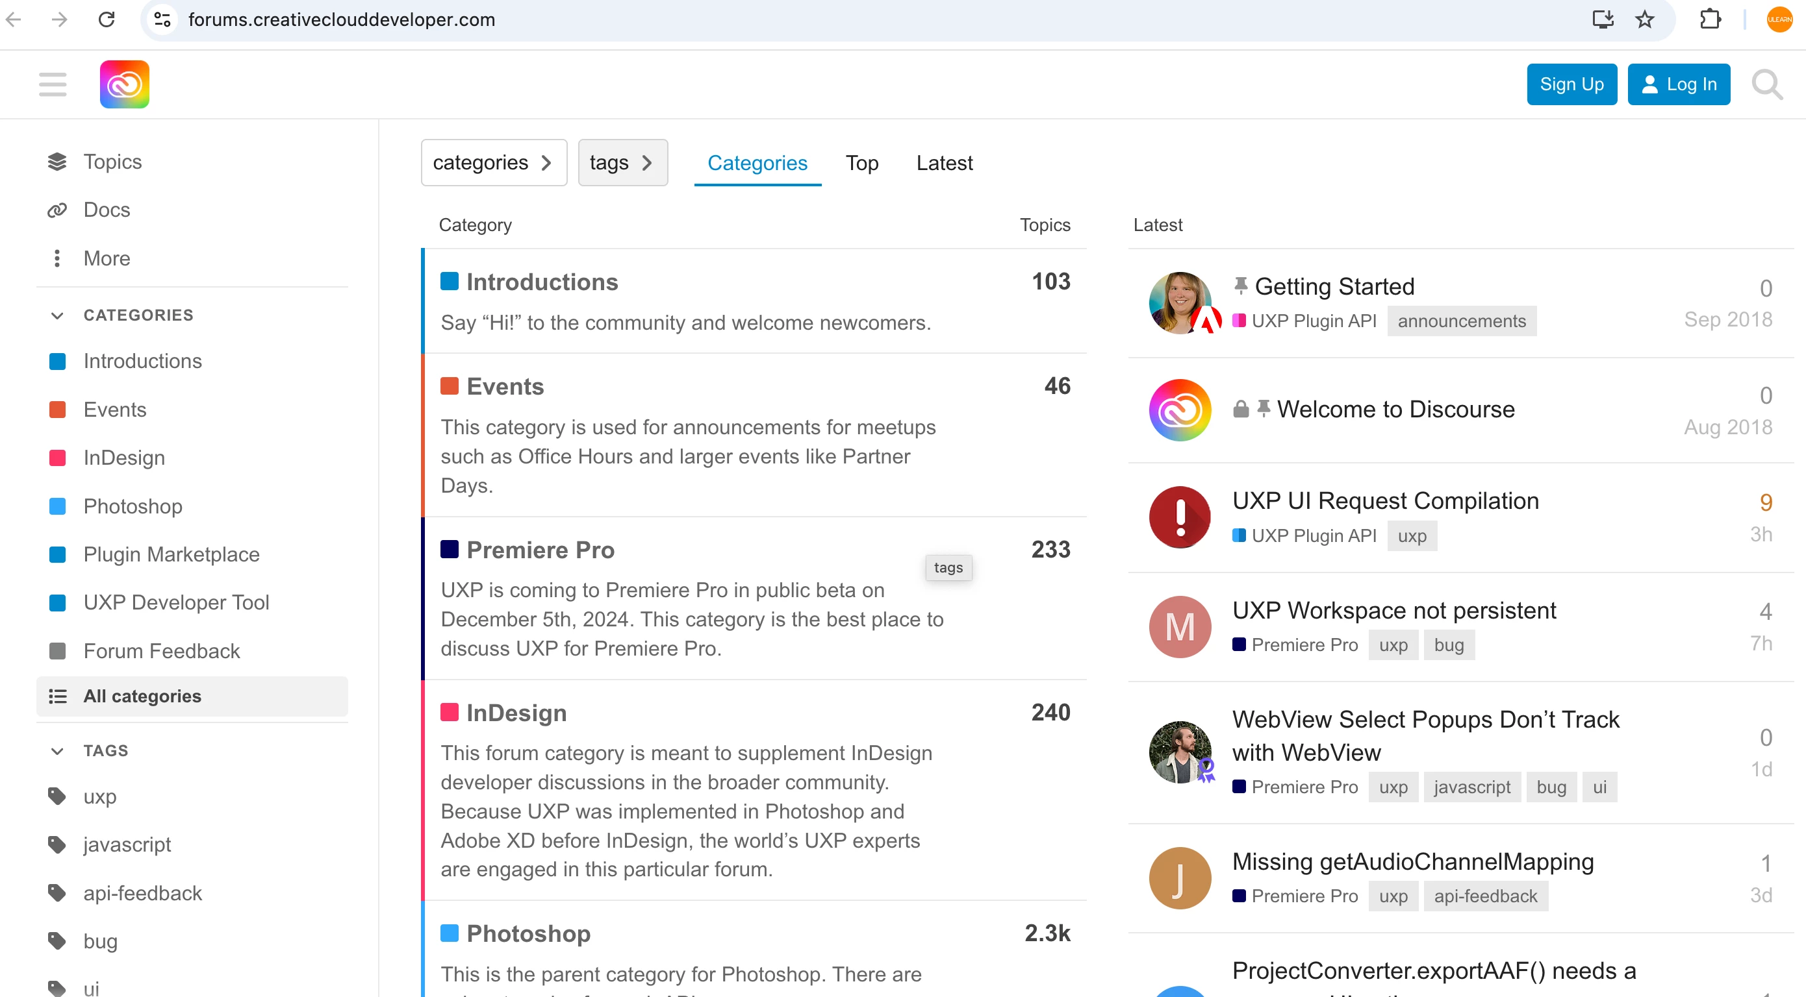Click the bug tag icon in sidebar
The height and width of the screenshot is (997, 1806).
point(57,941)
